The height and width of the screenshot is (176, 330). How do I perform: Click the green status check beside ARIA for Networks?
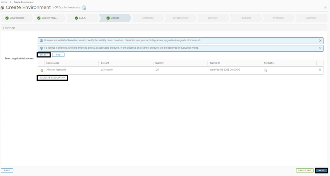coord(42,70)
